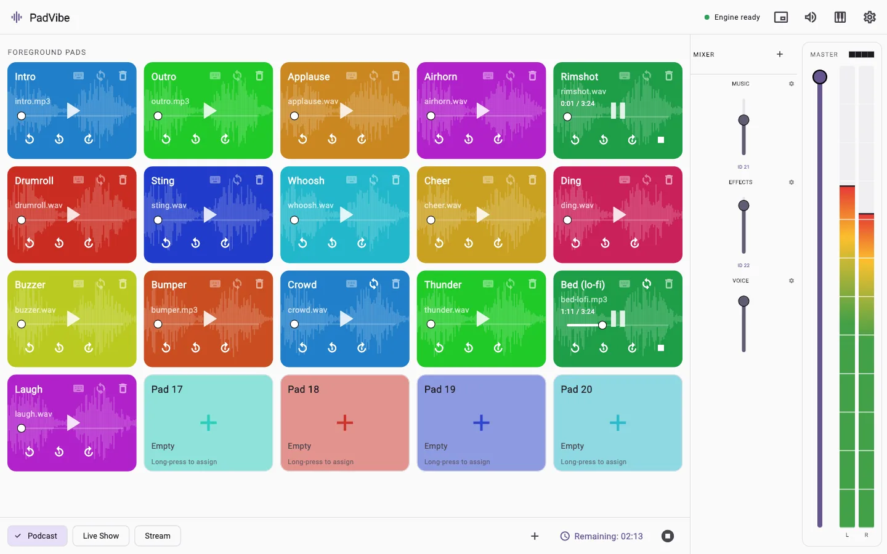
Task: Click the trash icon on the Applause pad
Action: coord(395,76)
